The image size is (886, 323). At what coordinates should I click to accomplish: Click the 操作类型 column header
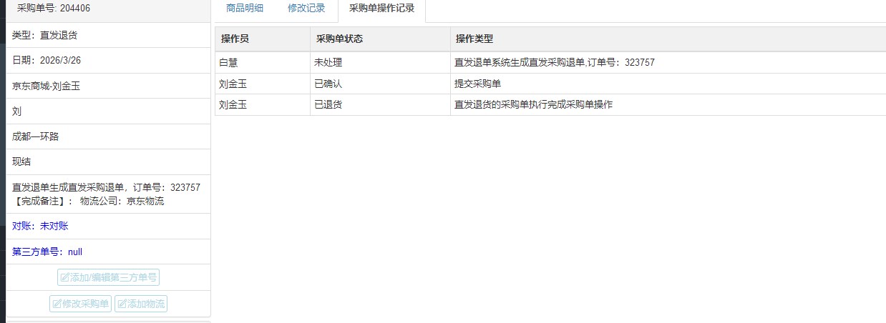[474, 39]
